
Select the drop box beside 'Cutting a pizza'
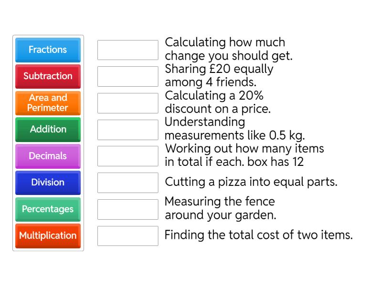point(127,183)
